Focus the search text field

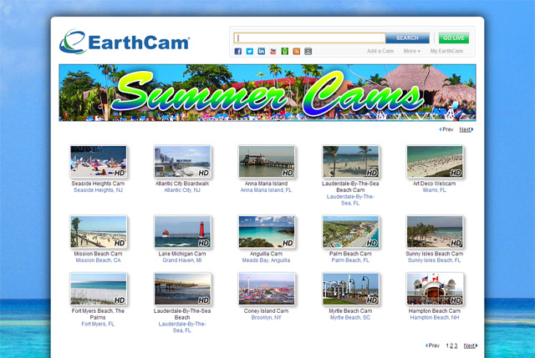tap(309, 38)
